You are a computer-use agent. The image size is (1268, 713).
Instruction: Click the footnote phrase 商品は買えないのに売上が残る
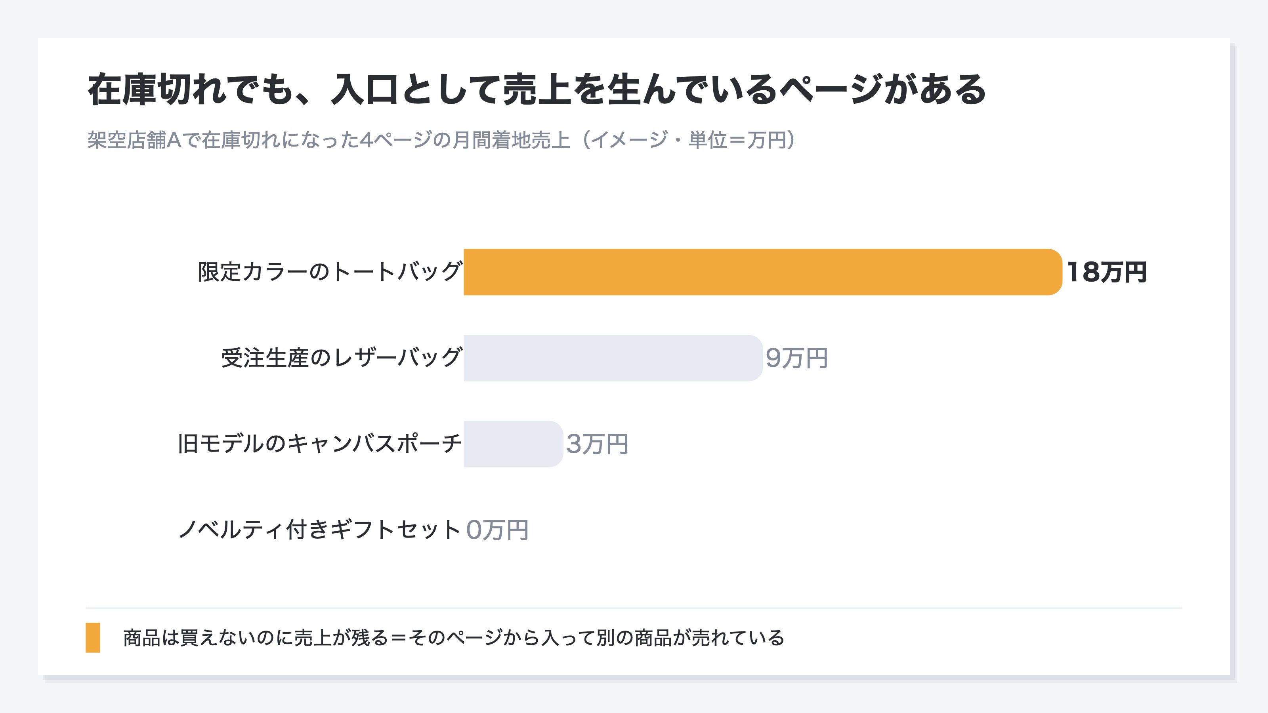pyautogui.click(x=256, y=638)
